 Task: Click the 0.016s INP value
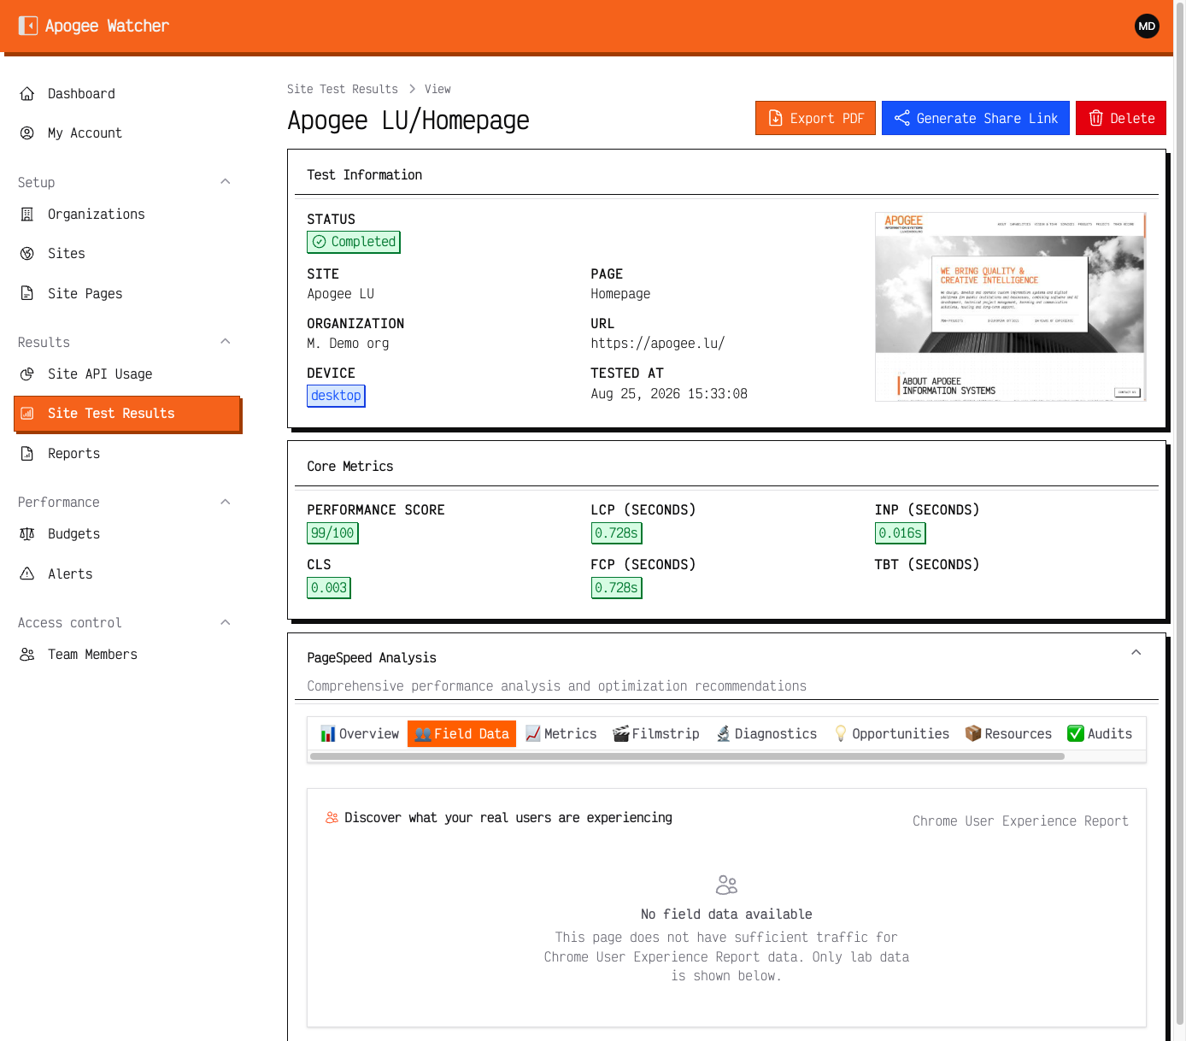click(x=900, y=533)
